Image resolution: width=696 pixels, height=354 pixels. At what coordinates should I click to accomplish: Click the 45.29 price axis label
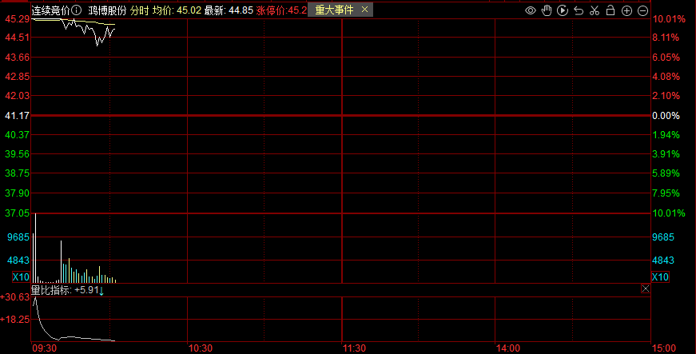(x=17, y=19)
